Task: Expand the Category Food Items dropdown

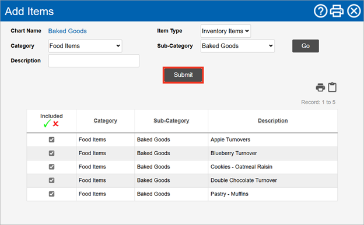Action: pos(85,46)
